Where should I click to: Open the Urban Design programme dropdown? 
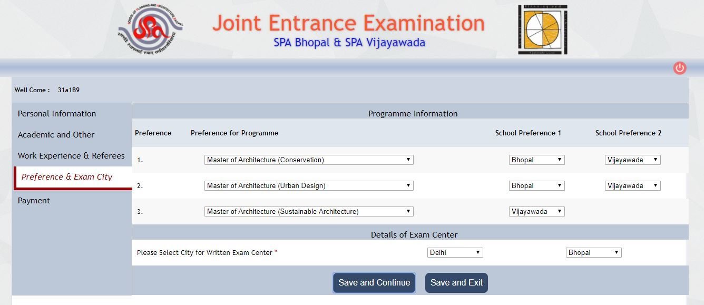pyautogui.click(x=309, y=185)
